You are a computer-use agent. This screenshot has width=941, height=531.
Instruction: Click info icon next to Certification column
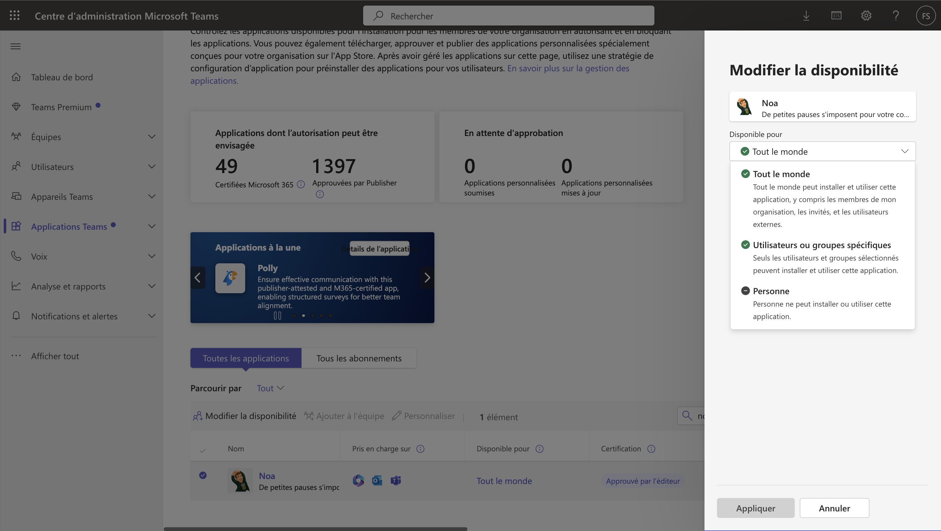651,449
